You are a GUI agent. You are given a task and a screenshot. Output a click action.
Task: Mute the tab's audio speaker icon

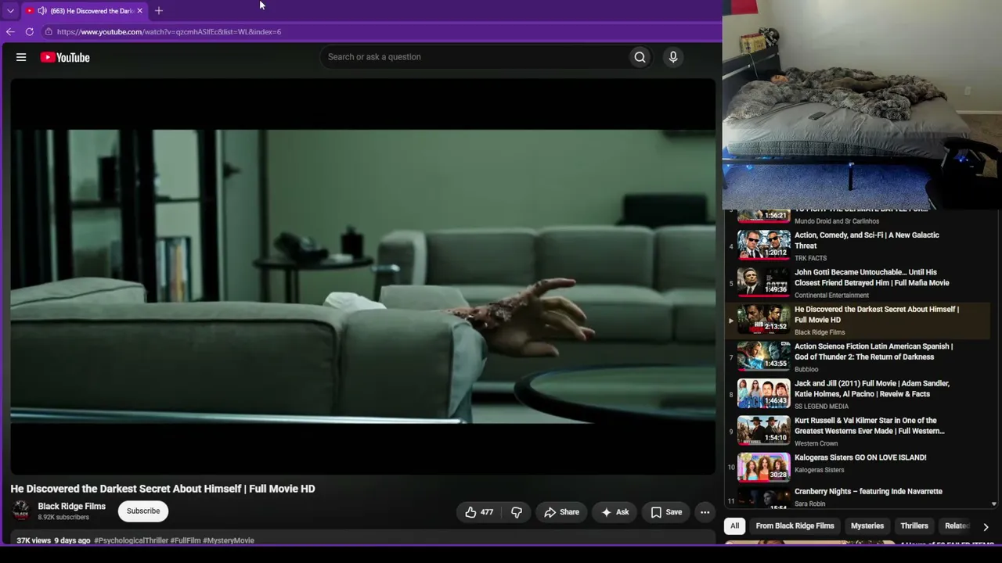(41, 11)
